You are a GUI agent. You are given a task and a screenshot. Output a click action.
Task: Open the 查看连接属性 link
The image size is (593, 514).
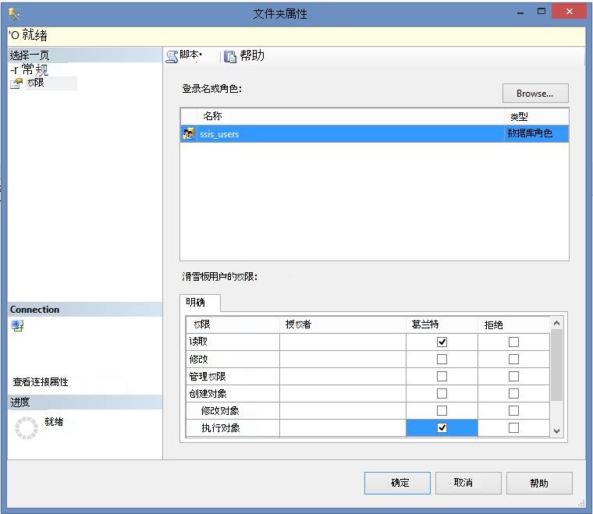point(41,381)
